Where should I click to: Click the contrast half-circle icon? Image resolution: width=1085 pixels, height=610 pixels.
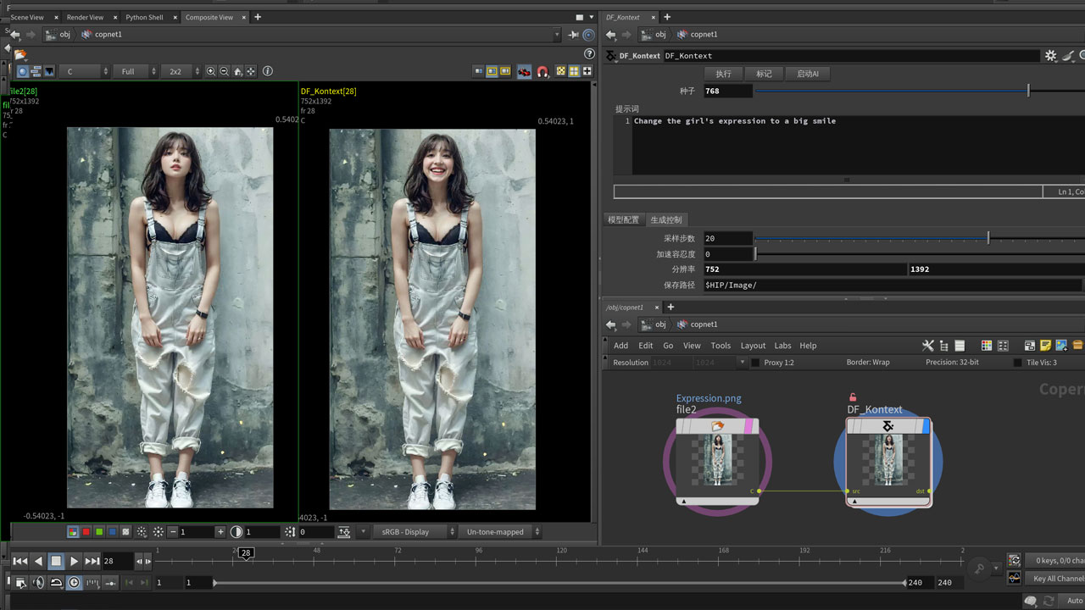(x=237, y=532)
